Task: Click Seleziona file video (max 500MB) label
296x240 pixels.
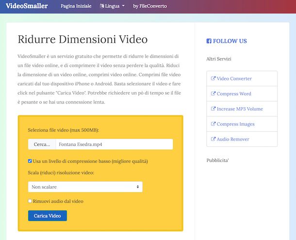Action: pos(63,130)
